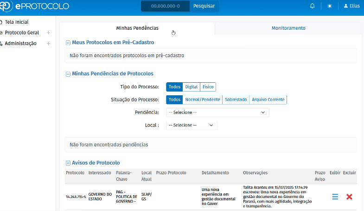Screen dimensions: 364x211
Task: Open the Local dropdown
Action: [192, 125]
